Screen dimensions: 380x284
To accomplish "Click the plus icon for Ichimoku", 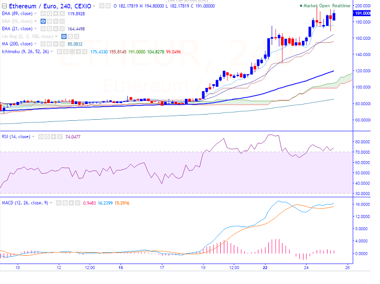I will [78, 52].
